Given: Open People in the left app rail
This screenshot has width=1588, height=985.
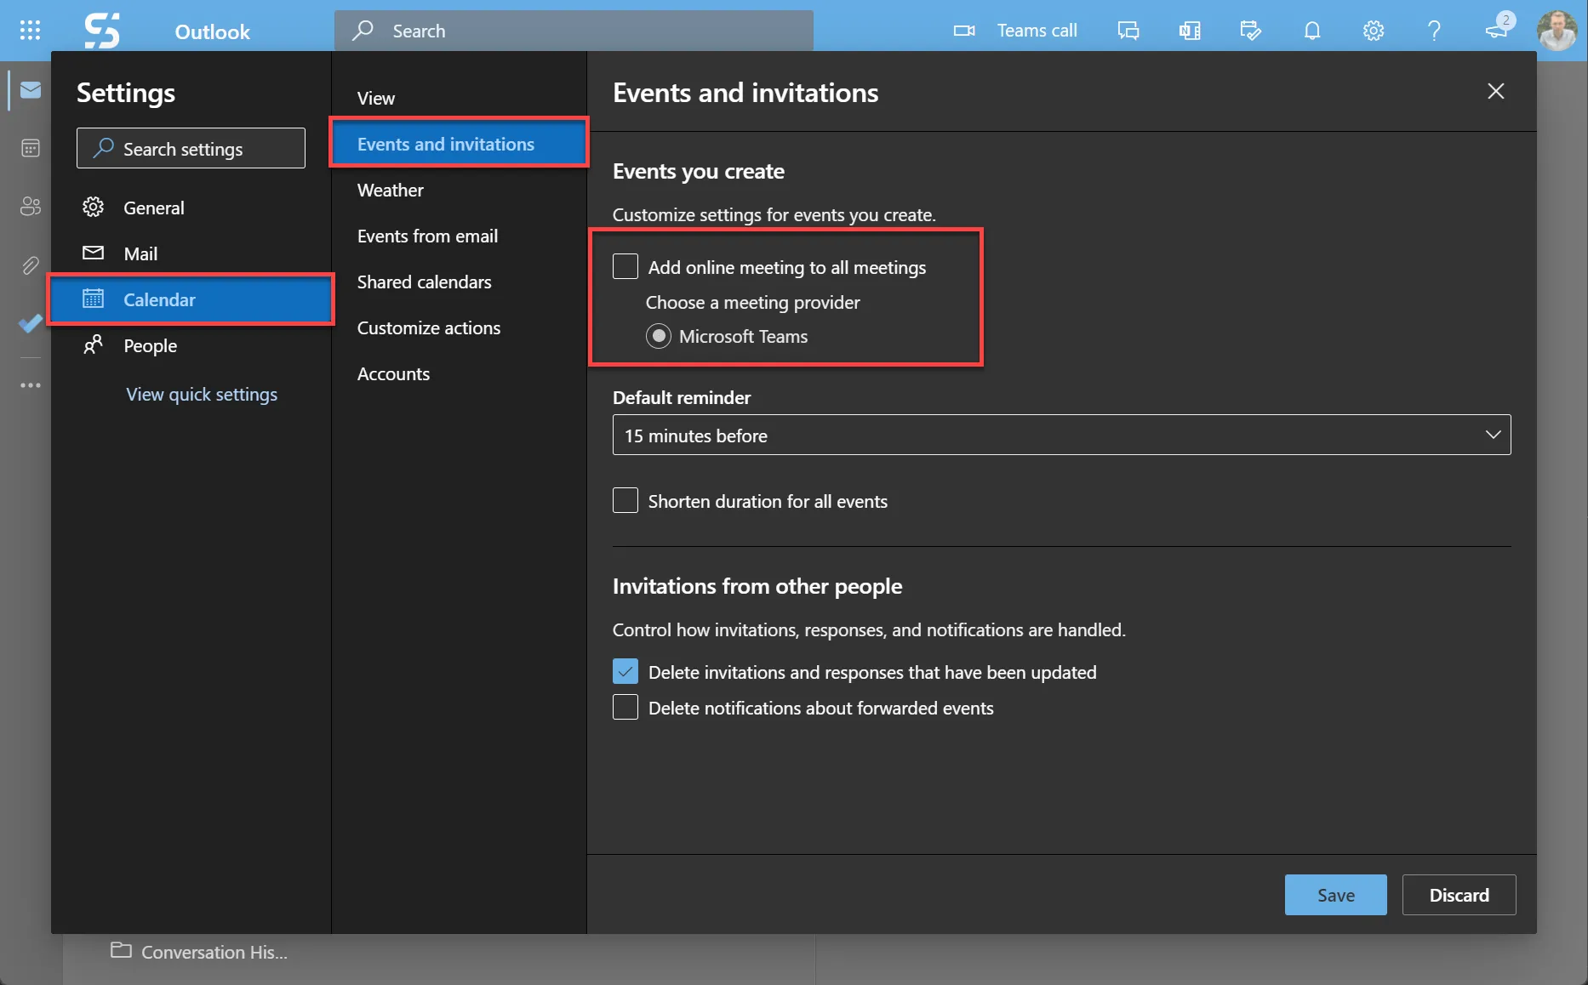Looking at the screenshot, I should click(x=31, y=206).
